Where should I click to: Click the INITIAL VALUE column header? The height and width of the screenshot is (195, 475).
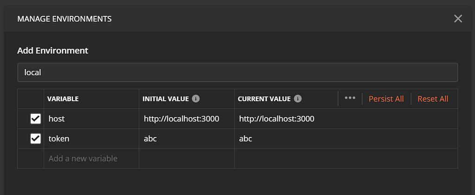pos(166,99)
